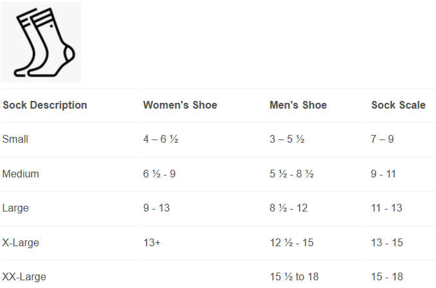This screenshot has height=288, width=436.
Task: Select the men's 3 – 5 ½ cell
Action: pyautogui.click(x=286, y=139)
